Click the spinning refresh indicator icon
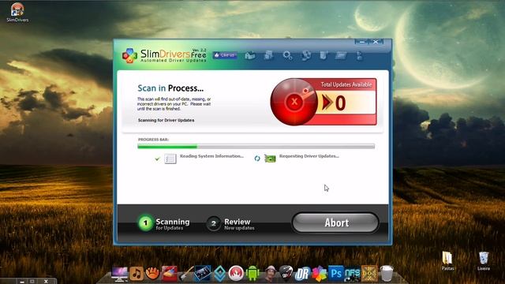Screen dimensions: 505x284 tap(257, 159)
